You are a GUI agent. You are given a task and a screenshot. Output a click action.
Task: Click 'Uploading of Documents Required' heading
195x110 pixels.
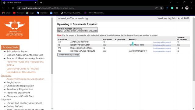[77, 24]
